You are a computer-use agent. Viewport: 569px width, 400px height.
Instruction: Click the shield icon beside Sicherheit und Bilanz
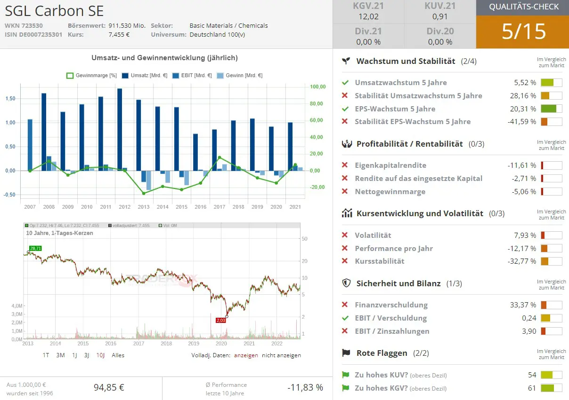pyautogui.click(x=346, y=283)
